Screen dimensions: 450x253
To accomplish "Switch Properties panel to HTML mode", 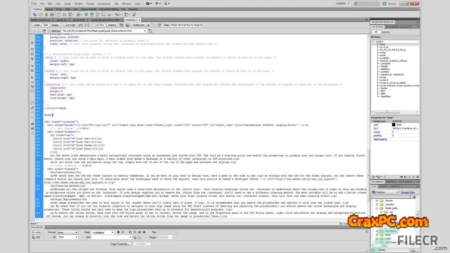I will point(37,232).
